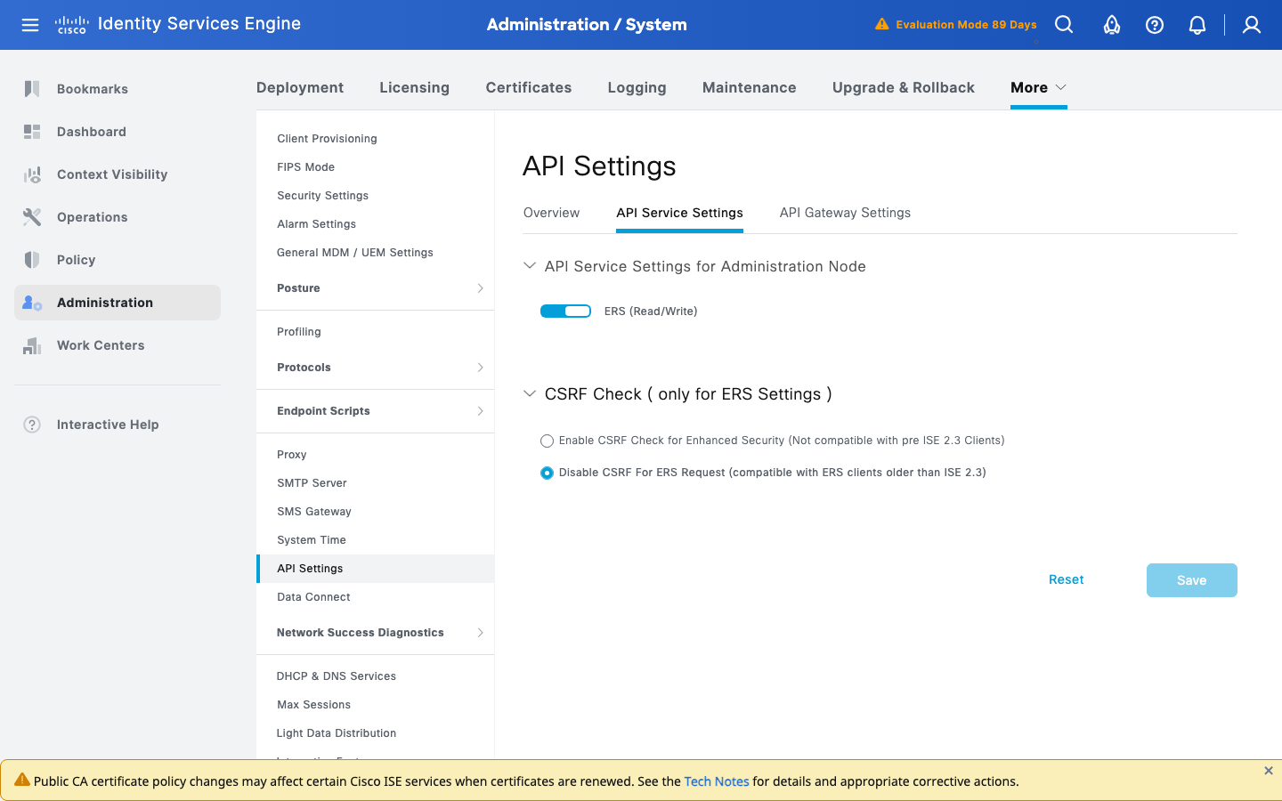Open Data Connect in side menu

(x=313, y=597)
